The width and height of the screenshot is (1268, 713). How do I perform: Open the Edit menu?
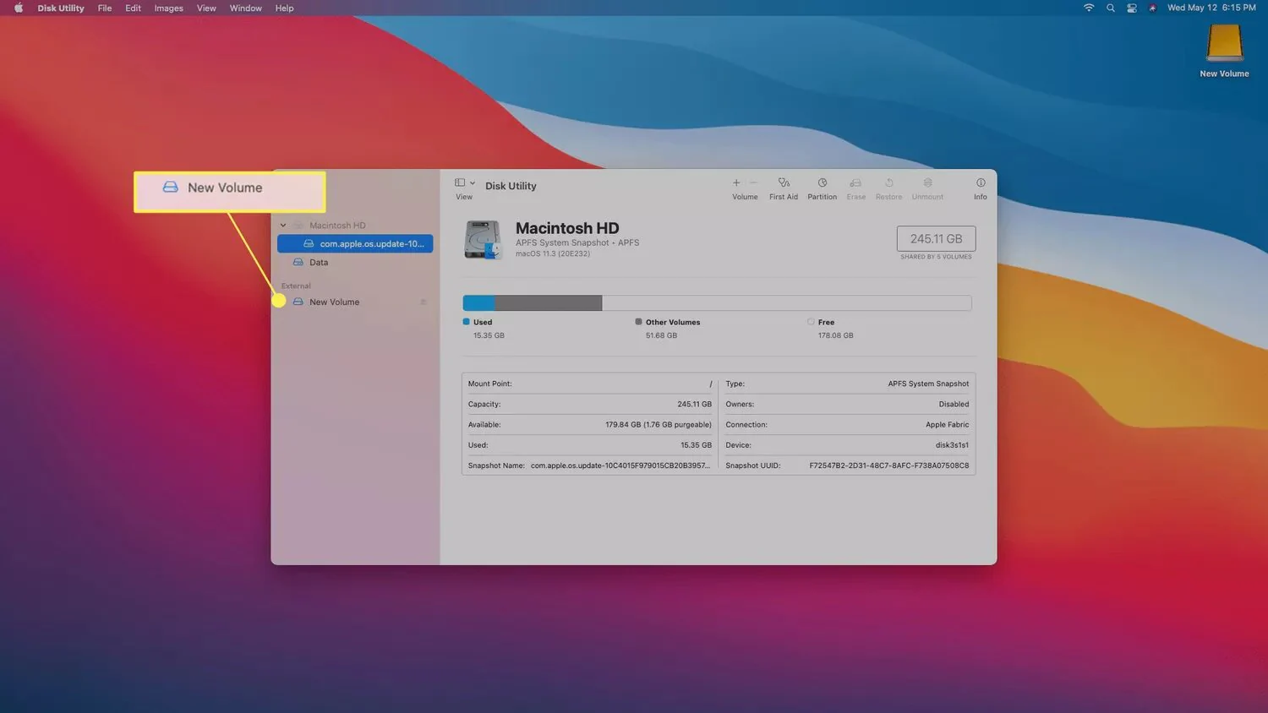point(134,8)
